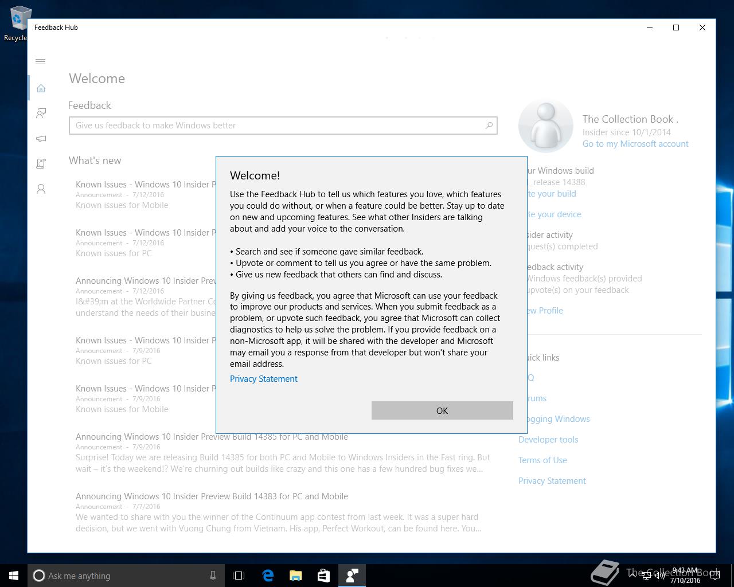734x587 pixels.
Task: Click the 'Give us feedback' search field
Action: click(283, 126)
